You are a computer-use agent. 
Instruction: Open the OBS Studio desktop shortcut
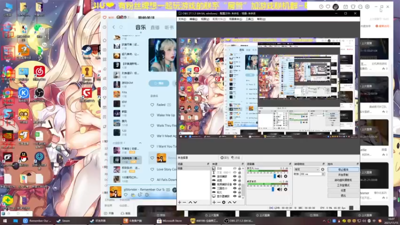pos(39,95)
